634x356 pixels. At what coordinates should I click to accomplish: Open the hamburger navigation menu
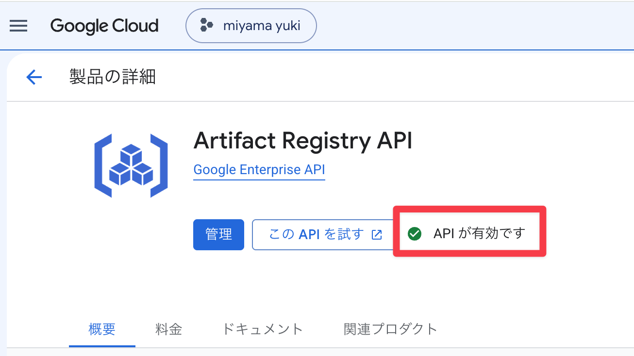(x=18, y=26)
